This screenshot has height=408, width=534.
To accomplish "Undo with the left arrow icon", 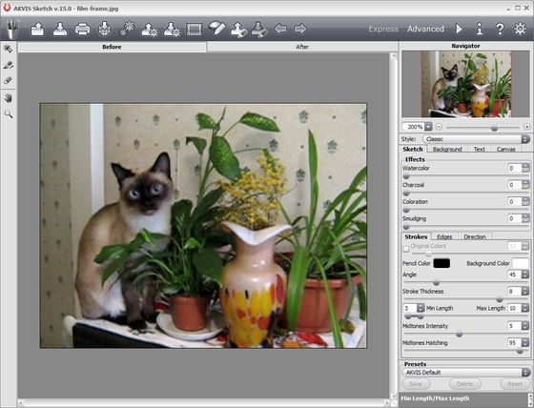I will pos(280,29).
